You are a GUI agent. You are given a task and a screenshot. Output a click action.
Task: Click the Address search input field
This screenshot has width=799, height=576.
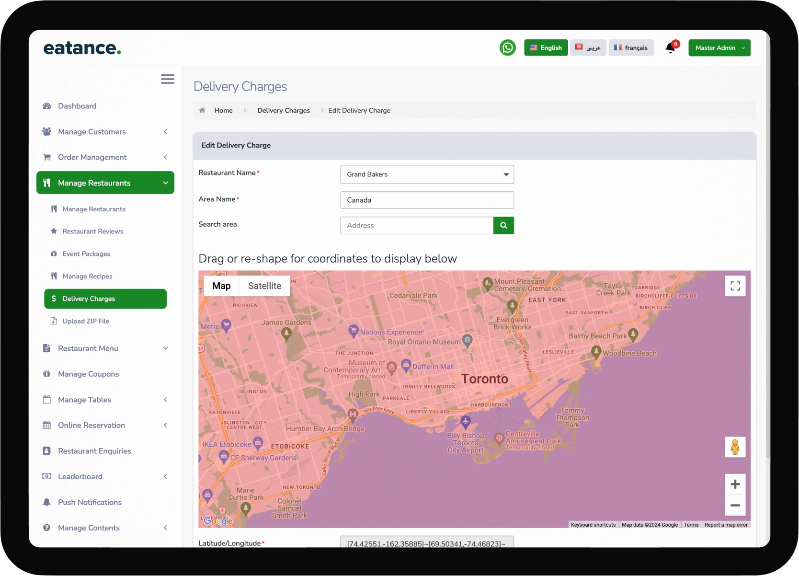tap(416, 225)
